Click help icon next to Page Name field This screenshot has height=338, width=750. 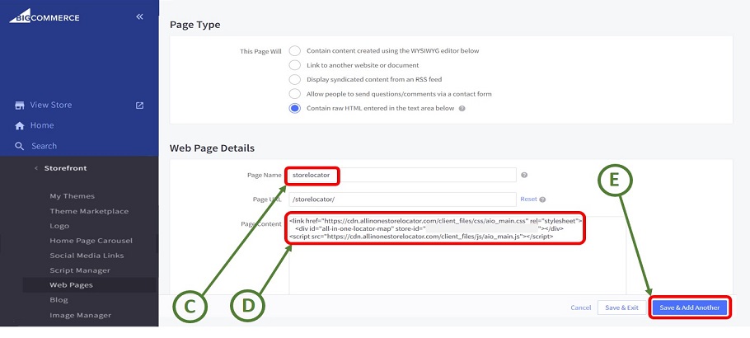(523, 176)
